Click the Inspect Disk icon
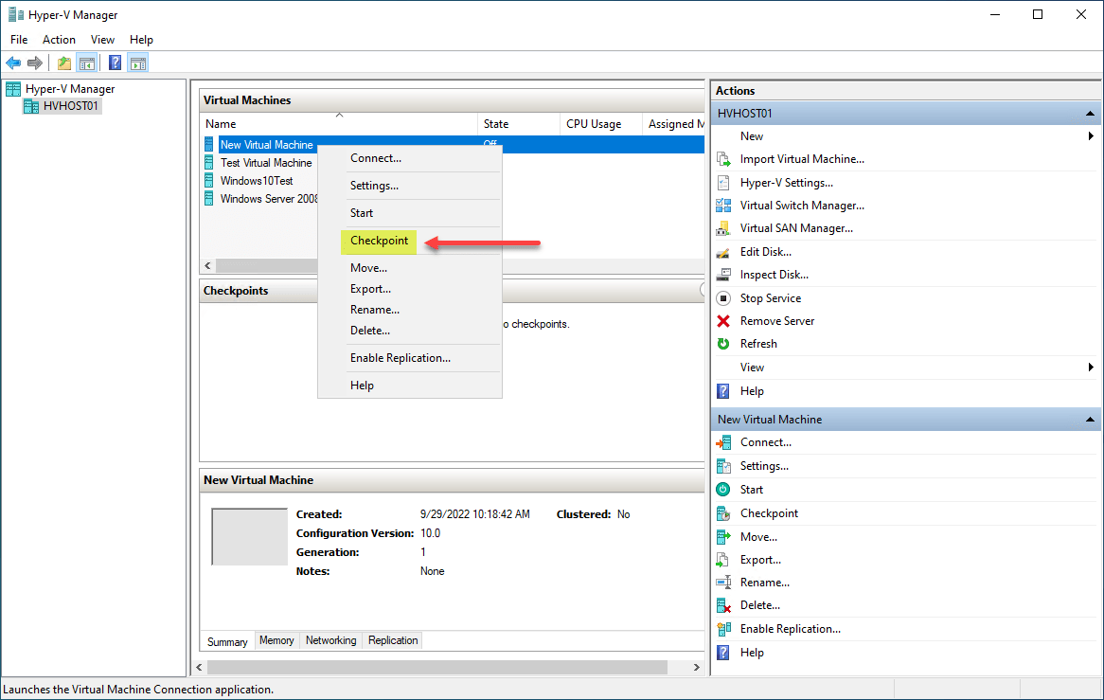This screenshot has height=700, width=1104. click(x=723, y=275)
